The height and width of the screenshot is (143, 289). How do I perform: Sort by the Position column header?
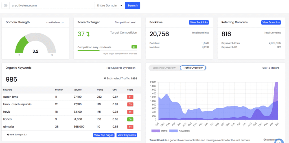pyautogui.click(x=59, y=90)
